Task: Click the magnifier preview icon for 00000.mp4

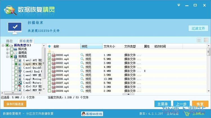Action: coord(82,55)
